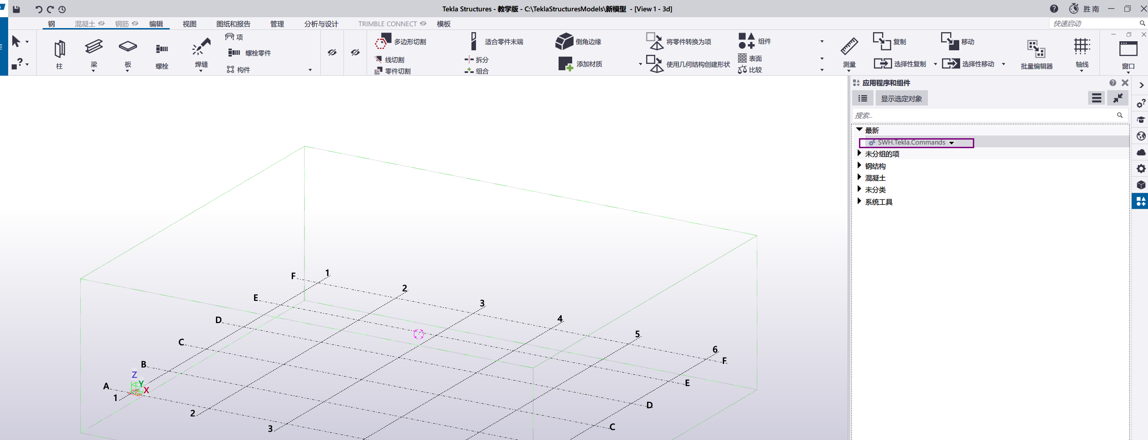This screenshot has height=440, width=1148.
Task: Save the model with the floppy disk icon
Action: pyautogui.click(x=16, y=9)
